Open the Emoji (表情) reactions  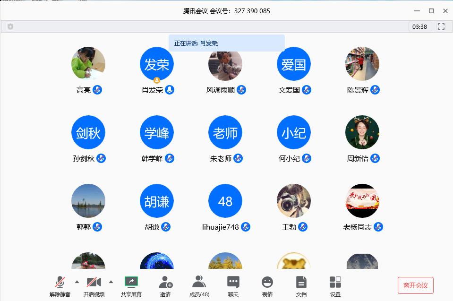point(267,283)
